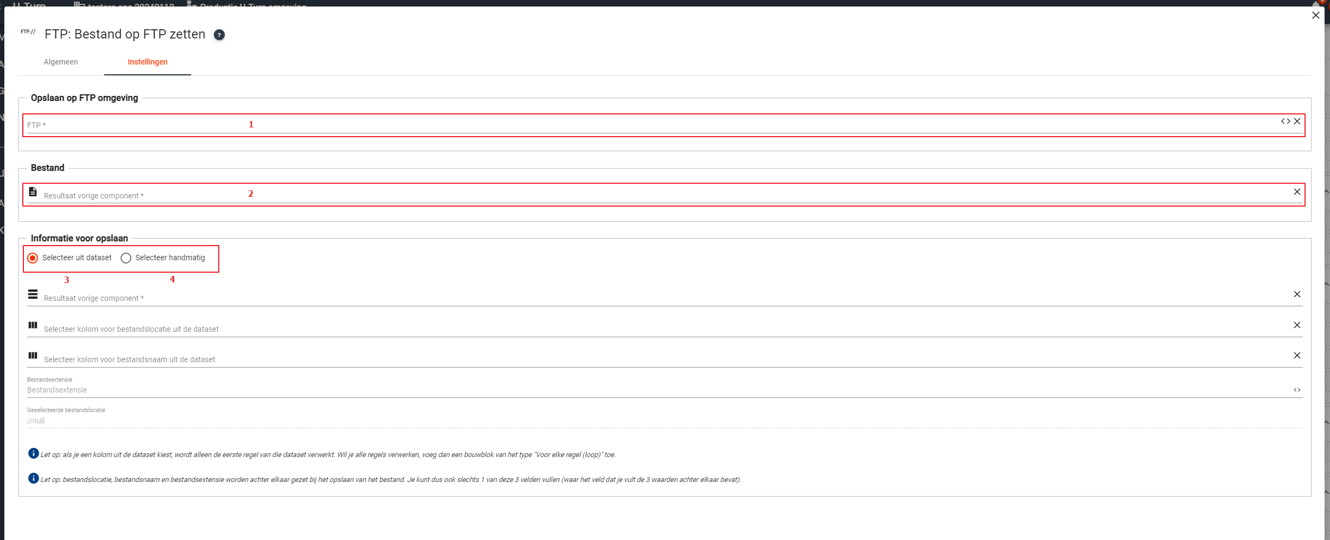Click the help question mark icon
The height and width of the screenshot is (540, 1330).
(x=219, y=35)
